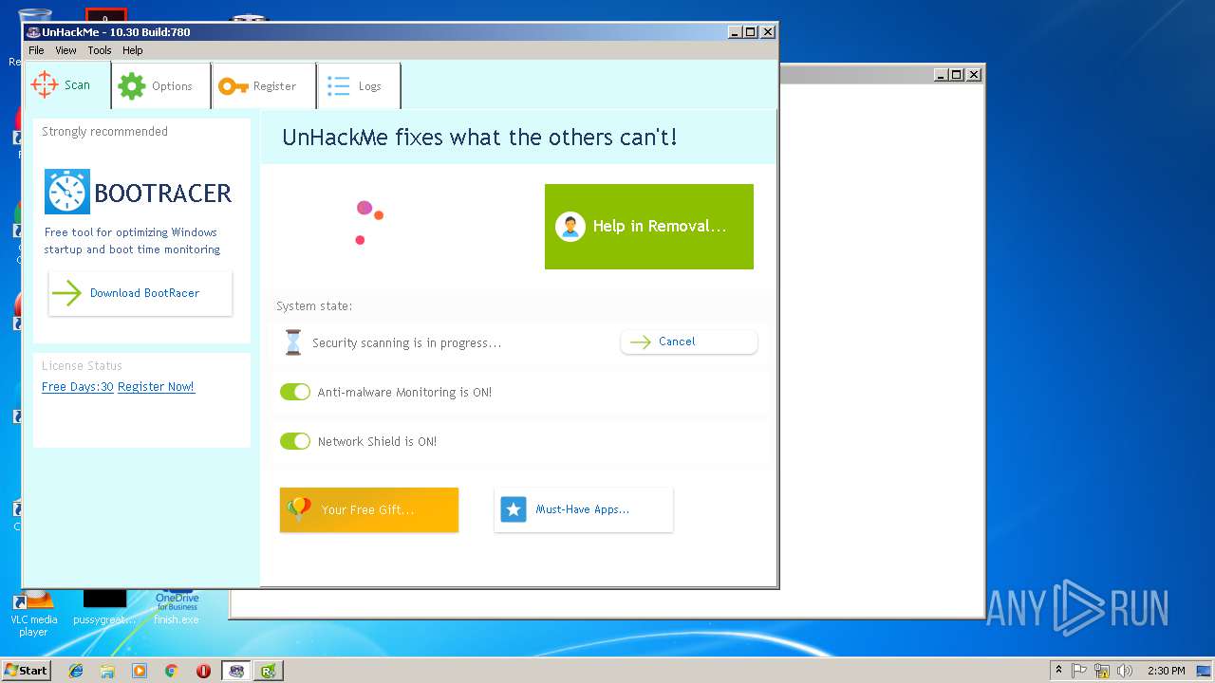Click Download BootRacer button
This screenshot has height=683, width=1215.
[140, 293]
